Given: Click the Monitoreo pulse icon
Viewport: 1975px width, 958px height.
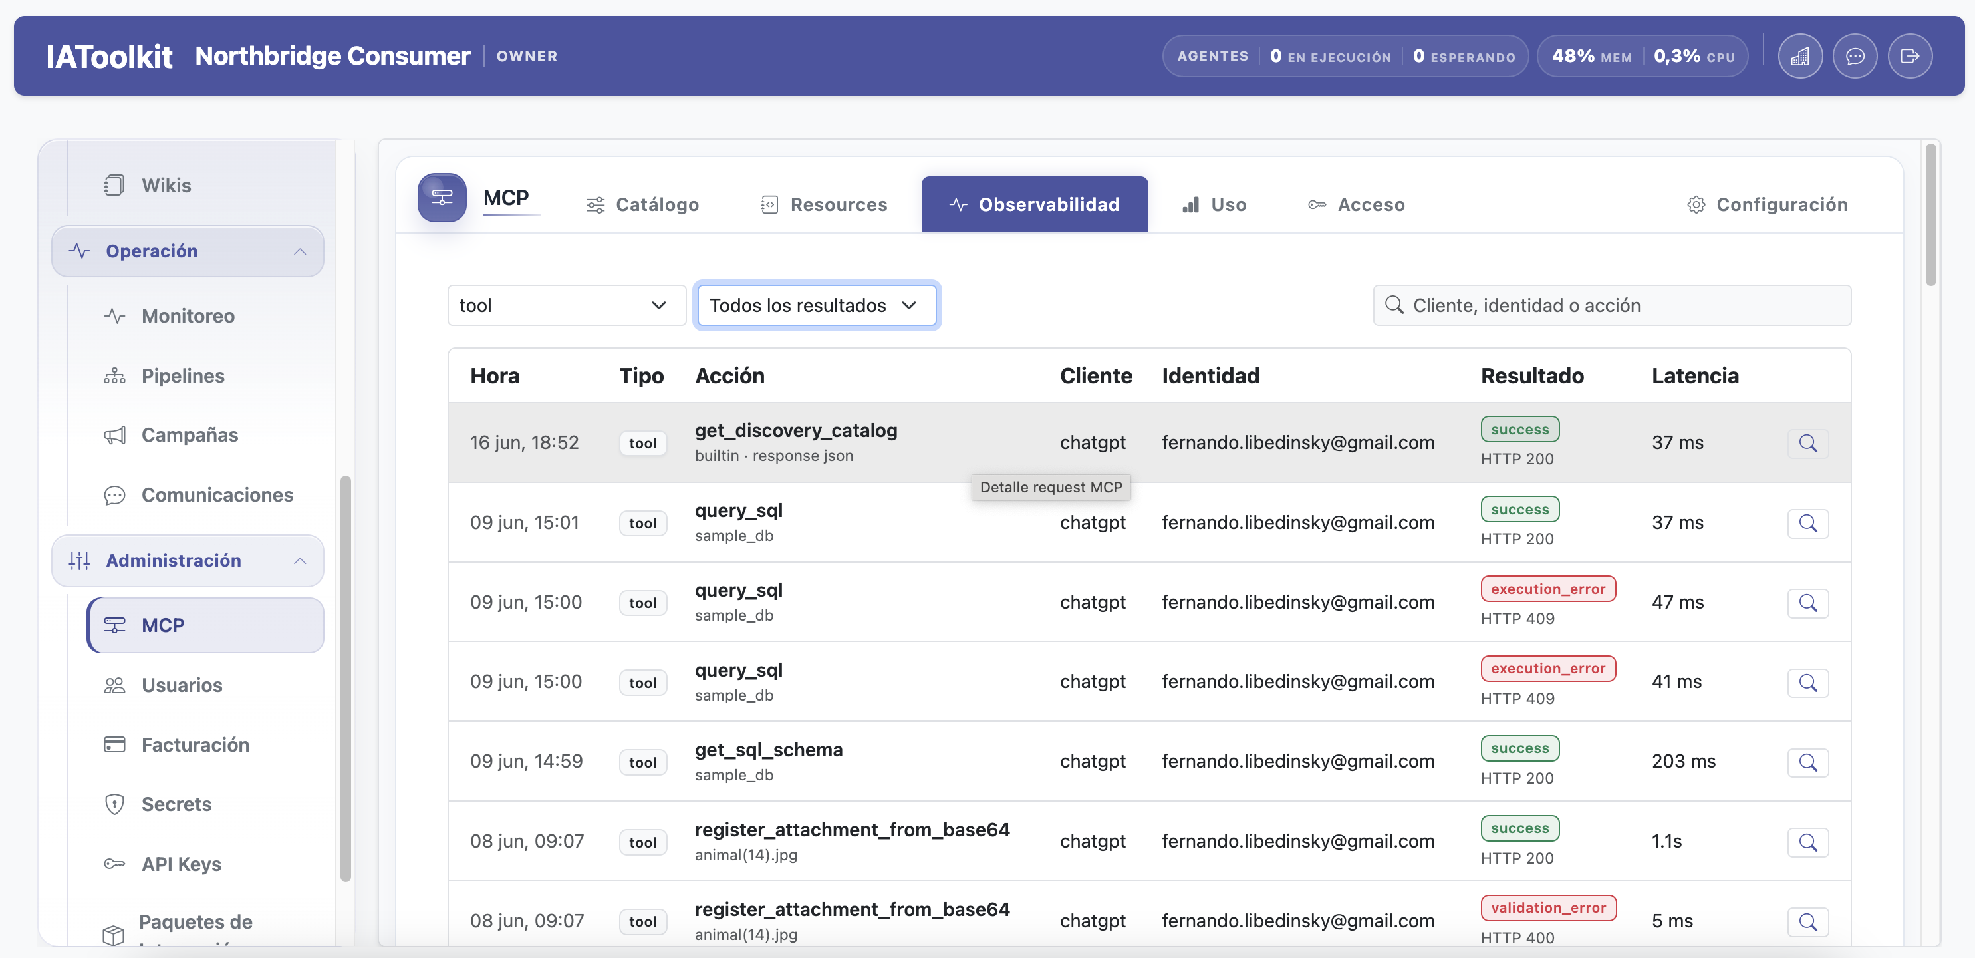Looking at the screenshot, I should click(114, 315).
